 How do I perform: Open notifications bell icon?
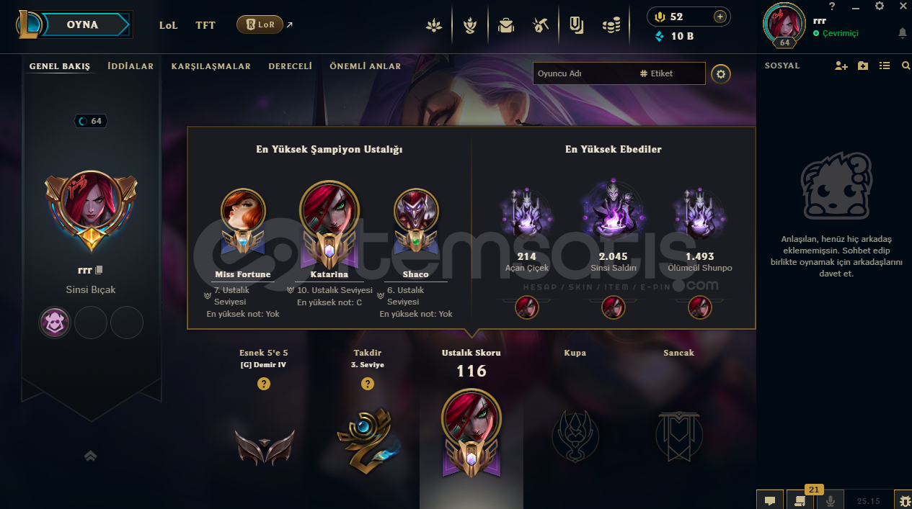click(x=902, y=33)
